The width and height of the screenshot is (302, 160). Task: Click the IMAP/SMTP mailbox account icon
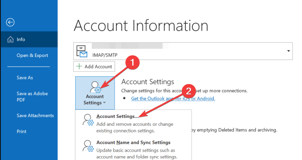point(82,51)
